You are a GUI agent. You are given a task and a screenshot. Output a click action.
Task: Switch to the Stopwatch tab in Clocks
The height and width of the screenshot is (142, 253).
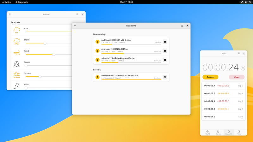click(229, 133)
